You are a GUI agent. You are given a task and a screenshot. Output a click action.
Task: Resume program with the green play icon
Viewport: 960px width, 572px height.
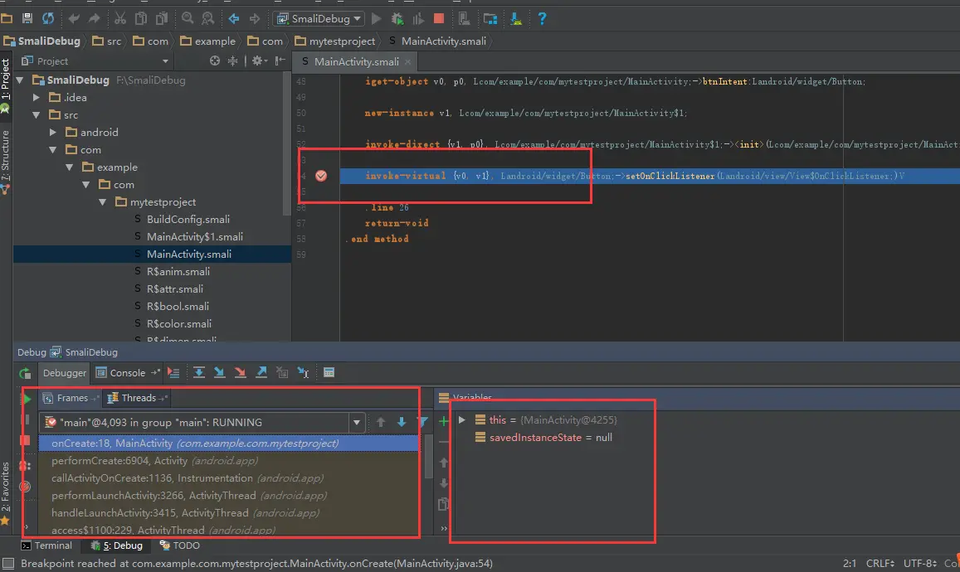(27, 399)
